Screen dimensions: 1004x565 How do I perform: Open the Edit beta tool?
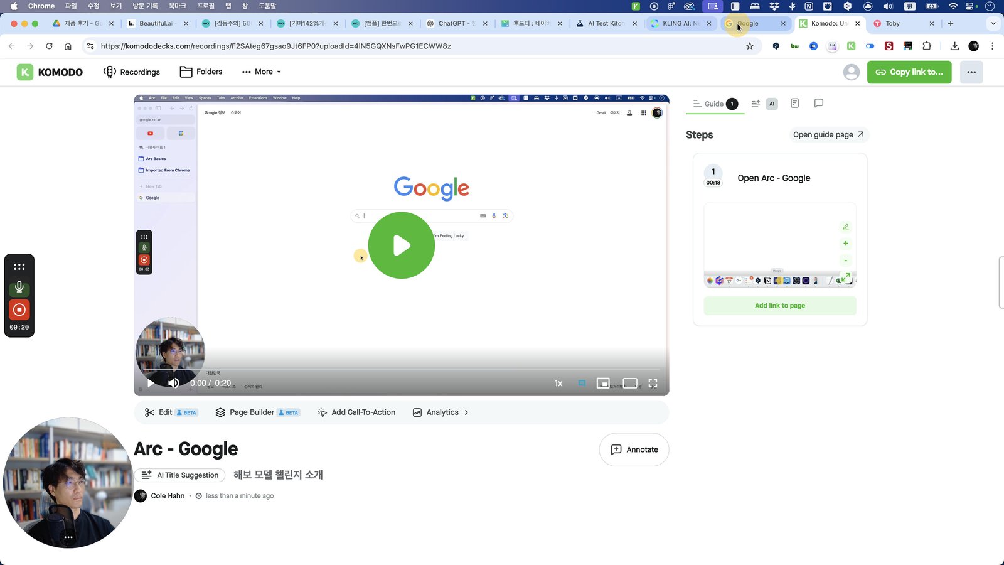pyautogui.click(x=171, y=412)
